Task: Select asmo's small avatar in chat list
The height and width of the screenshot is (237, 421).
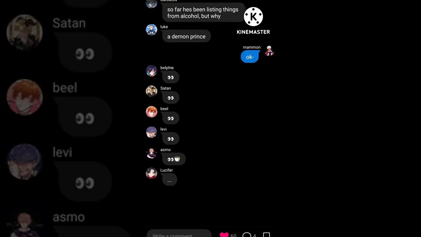Action: pyautogui.click(x=151, y=153)
